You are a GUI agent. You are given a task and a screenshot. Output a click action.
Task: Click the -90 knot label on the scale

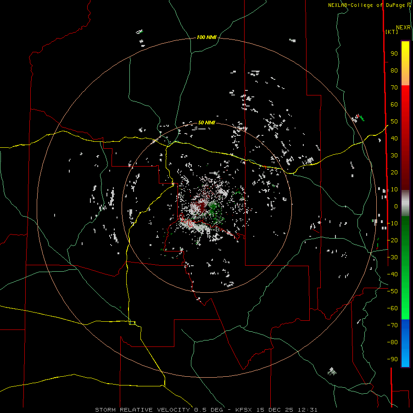tap(392, 359)
